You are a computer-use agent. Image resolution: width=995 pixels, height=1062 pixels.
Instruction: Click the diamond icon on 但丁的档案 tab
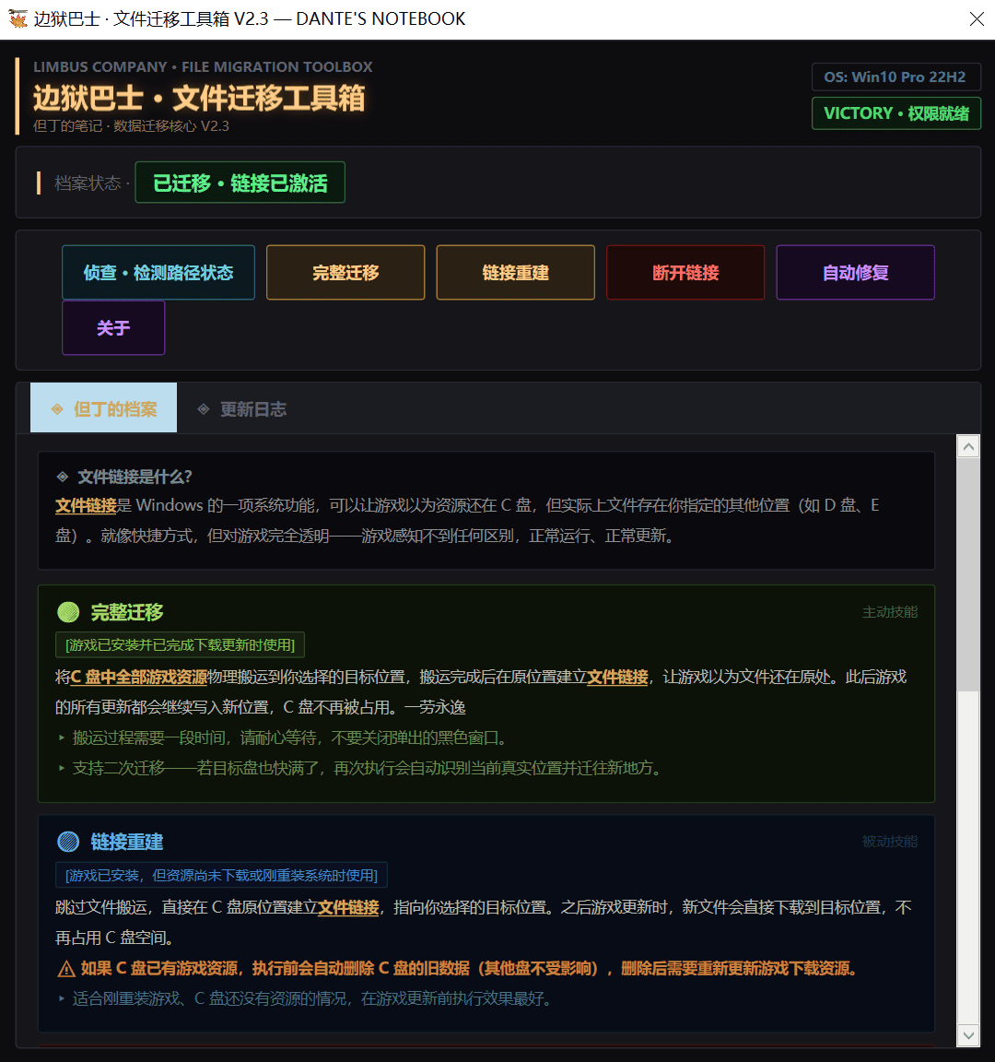tap(57, 409)
